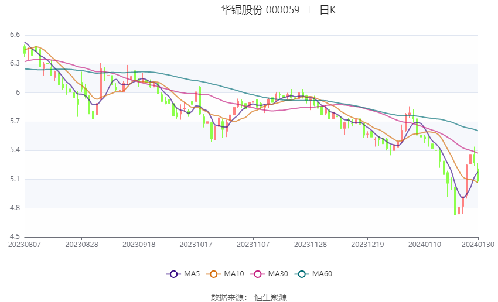Click y-axis value 4.8
This screenshot has height=302, width=498.
click(15, 208)
